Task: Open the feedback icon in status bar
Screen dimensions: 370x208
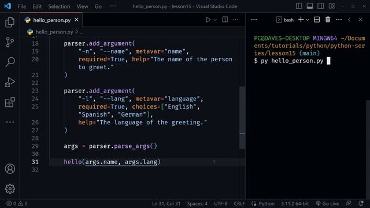Action: click(x=348, y=203)
